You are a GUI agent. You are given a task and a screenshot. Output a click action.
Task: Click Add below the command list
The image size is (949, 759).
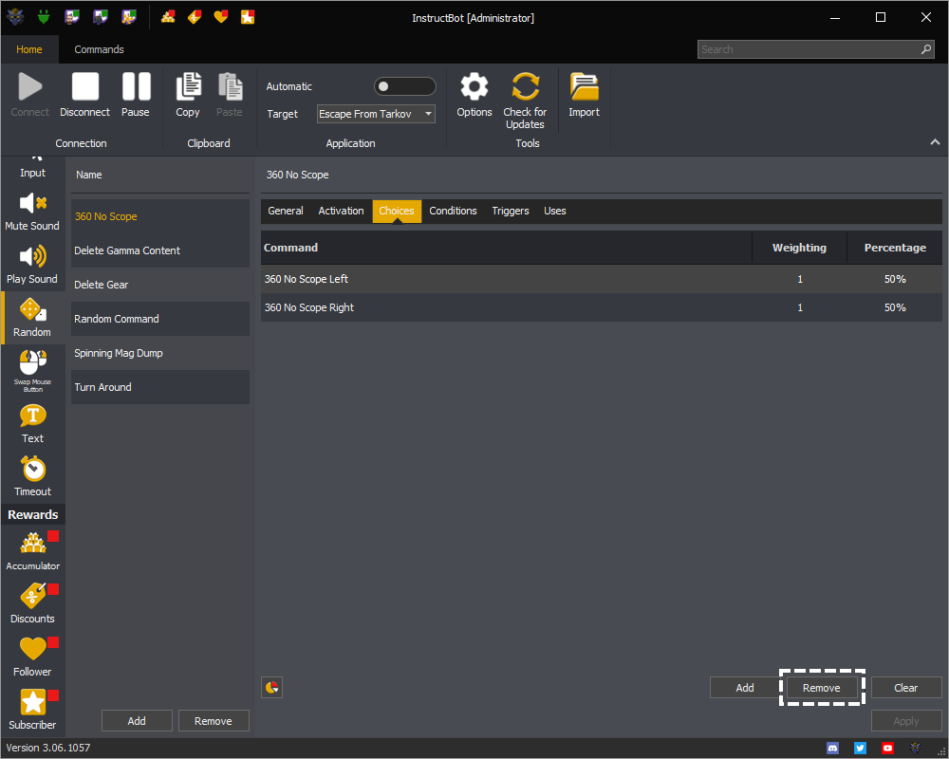click(x=137, y=721)
